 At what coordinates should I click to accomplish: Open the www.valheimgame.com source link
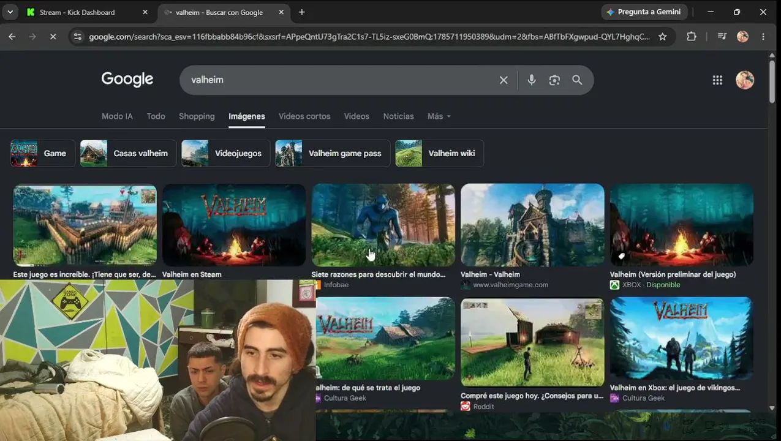tap(510, 285)
